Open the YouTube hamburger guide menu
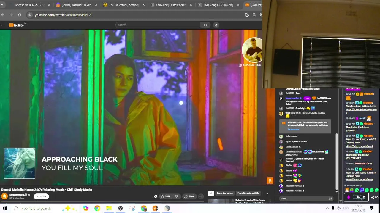 pyautogui.click(x=3, y=25)
